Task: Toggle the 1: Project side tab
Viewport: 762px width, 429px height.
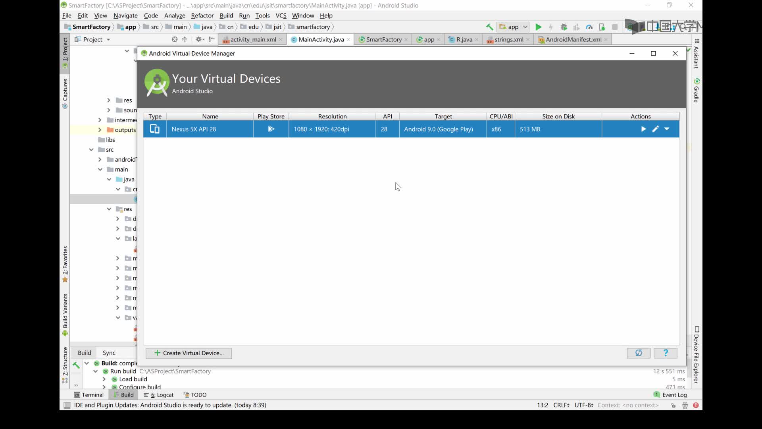Action: (x=65, y=54)
